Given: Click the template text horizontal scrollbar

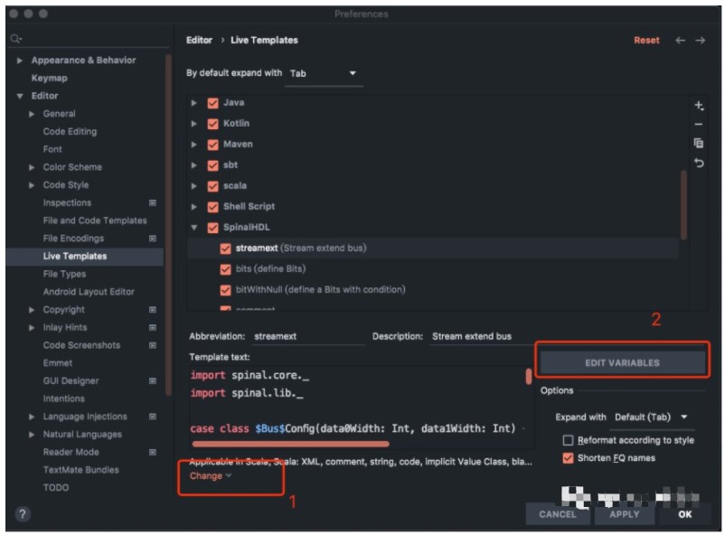Looking at the screenshot, I should coord(291,444).
